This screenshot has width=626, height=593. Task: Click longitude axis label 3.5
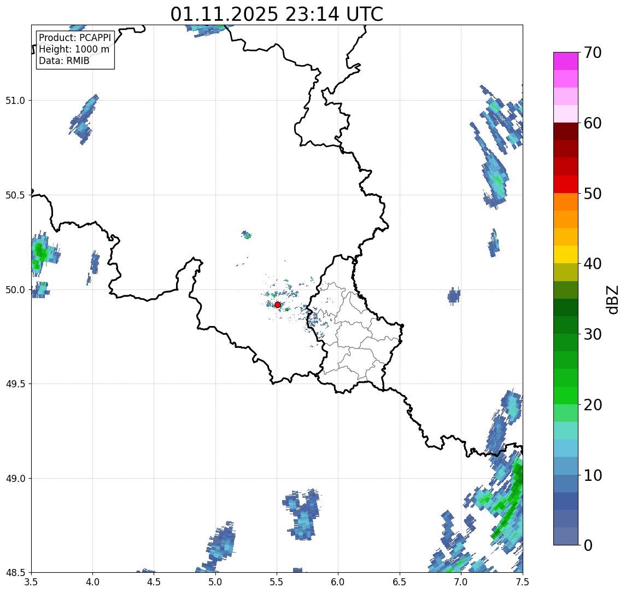[31, 582]
